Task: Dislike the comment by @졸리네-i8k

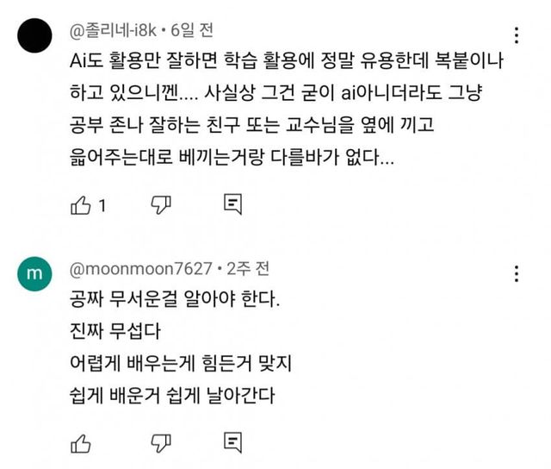Action: point(160,204)
